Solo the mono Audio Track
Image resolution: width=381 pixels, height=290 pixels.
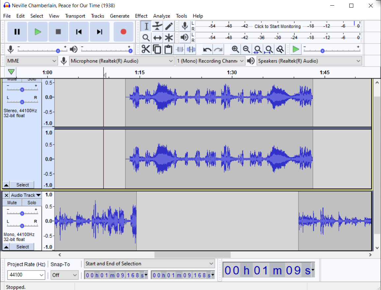pyautogui.click(x=32, y=202)
